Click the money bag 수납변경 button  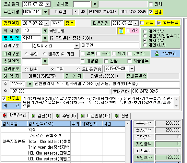tap(166, 54)
